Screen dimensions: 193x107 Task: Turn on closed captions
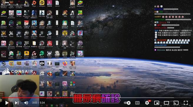pos(137,103)
